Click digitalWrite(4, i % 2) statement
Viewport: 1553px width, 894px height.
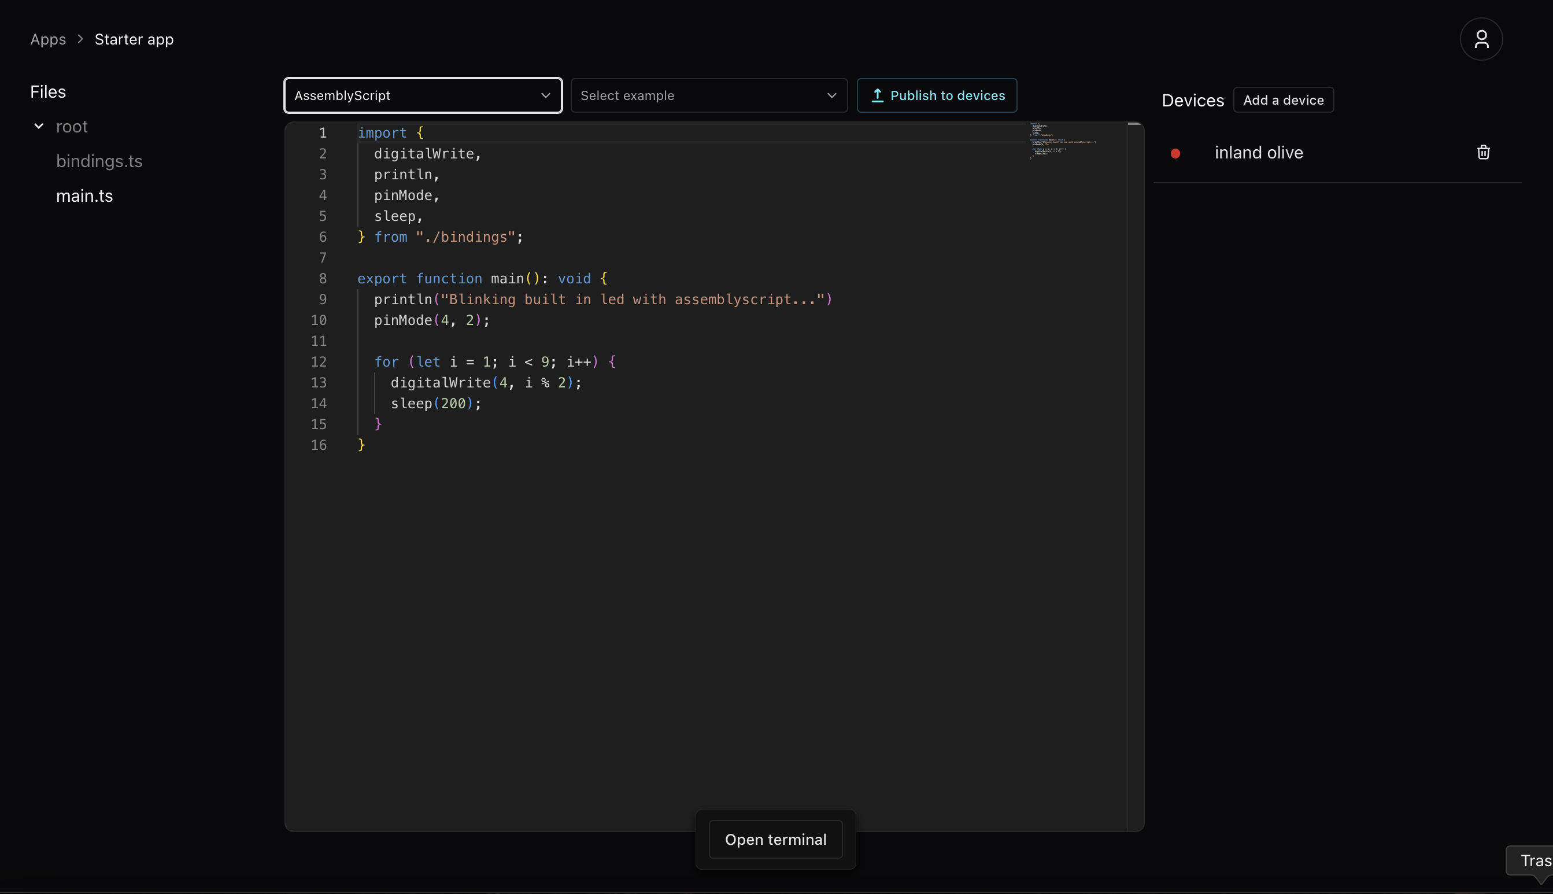tap(486, 383)
